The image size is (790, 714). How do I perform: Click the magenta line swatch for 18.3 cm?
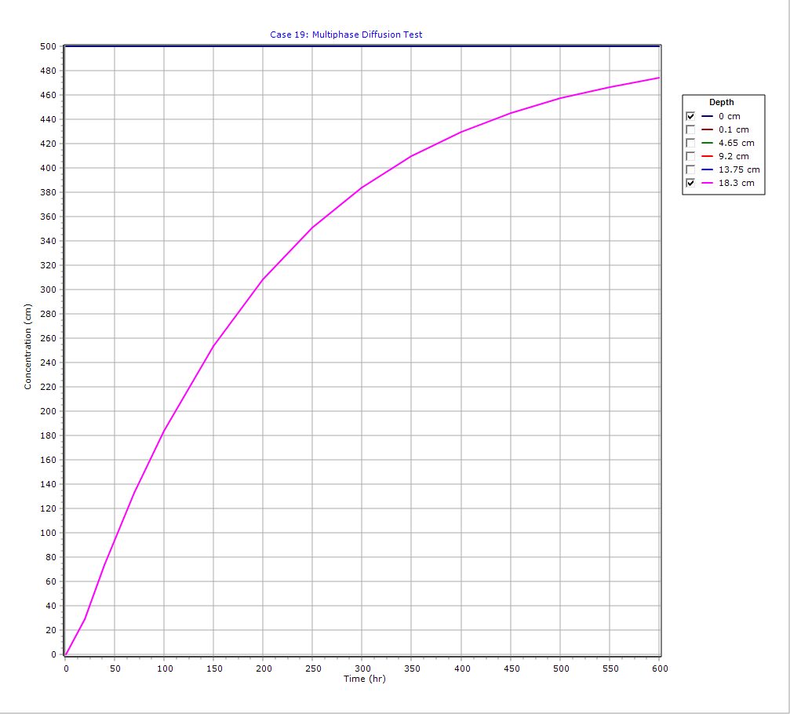(x=707, y=183)
